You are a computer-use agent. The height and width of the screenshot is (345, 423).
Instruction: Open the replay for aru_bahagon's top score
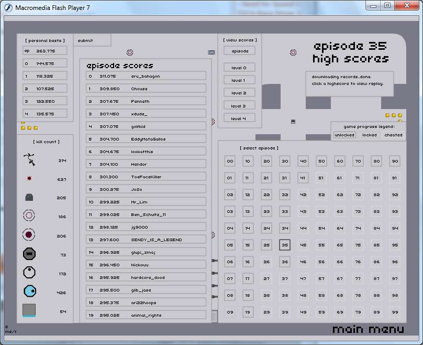click(146, 76)
